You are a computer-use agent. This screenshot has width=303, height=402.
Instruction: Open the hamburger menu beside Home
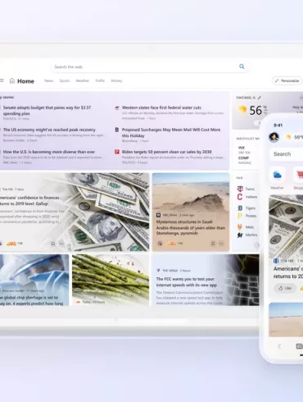tap(2, 80)
